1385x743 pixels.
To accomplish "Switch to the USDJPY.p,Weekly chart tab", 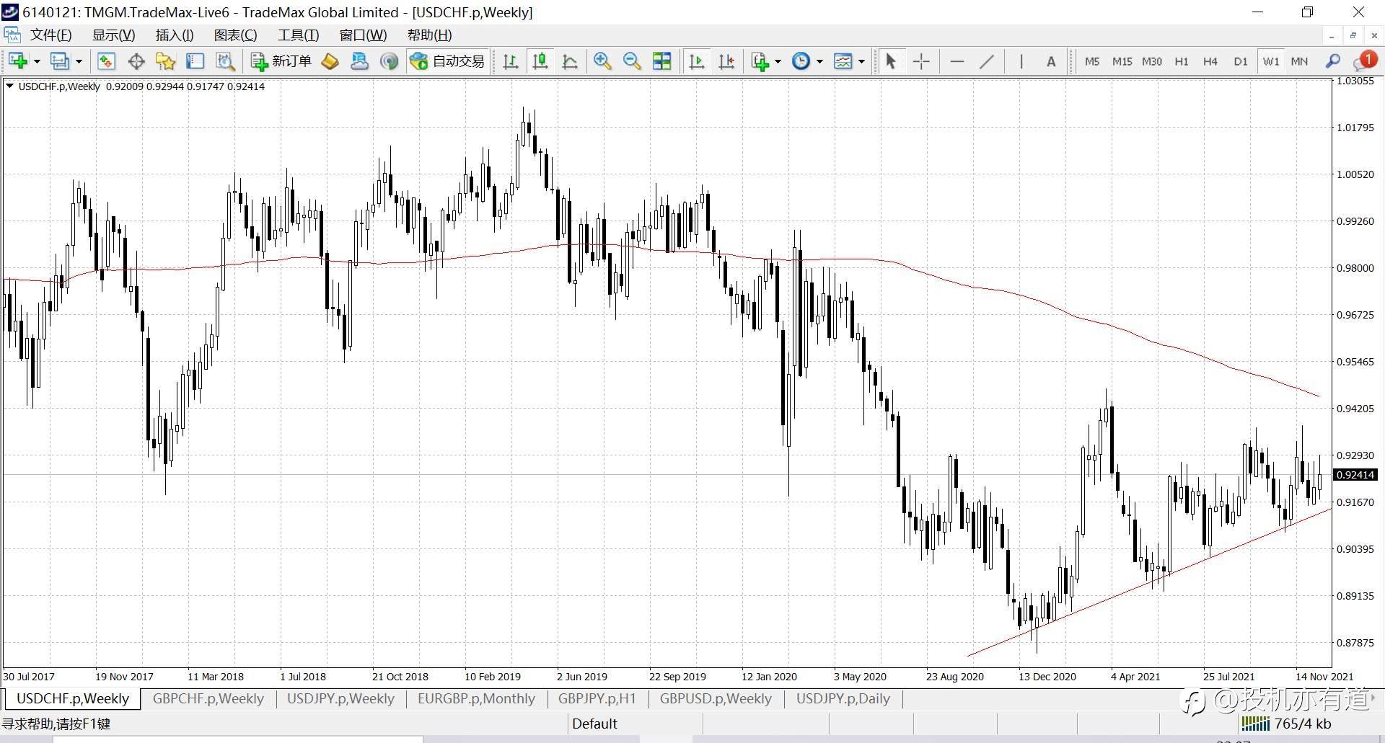I will coord(340,698).
